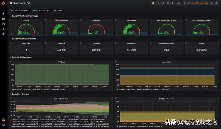Click the 7.78 GiB Total RAM value
221x129 pixels.
pos(61,50)
